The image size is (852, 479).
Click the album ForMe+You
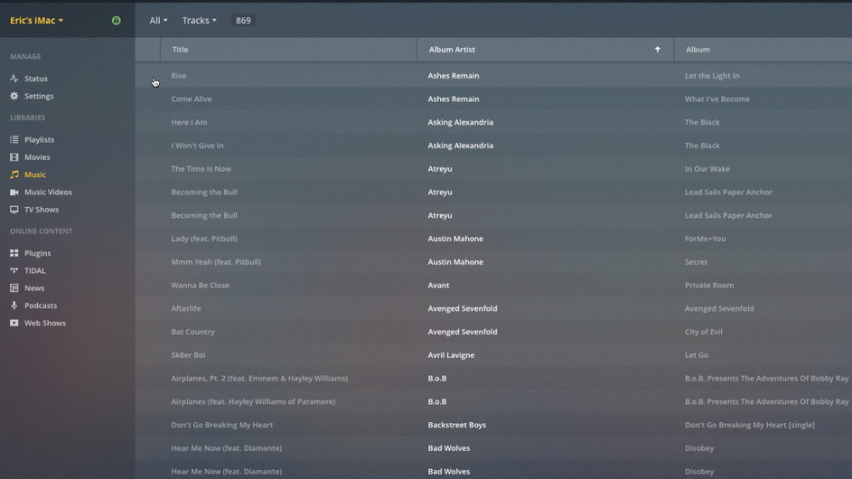(705, 239)
